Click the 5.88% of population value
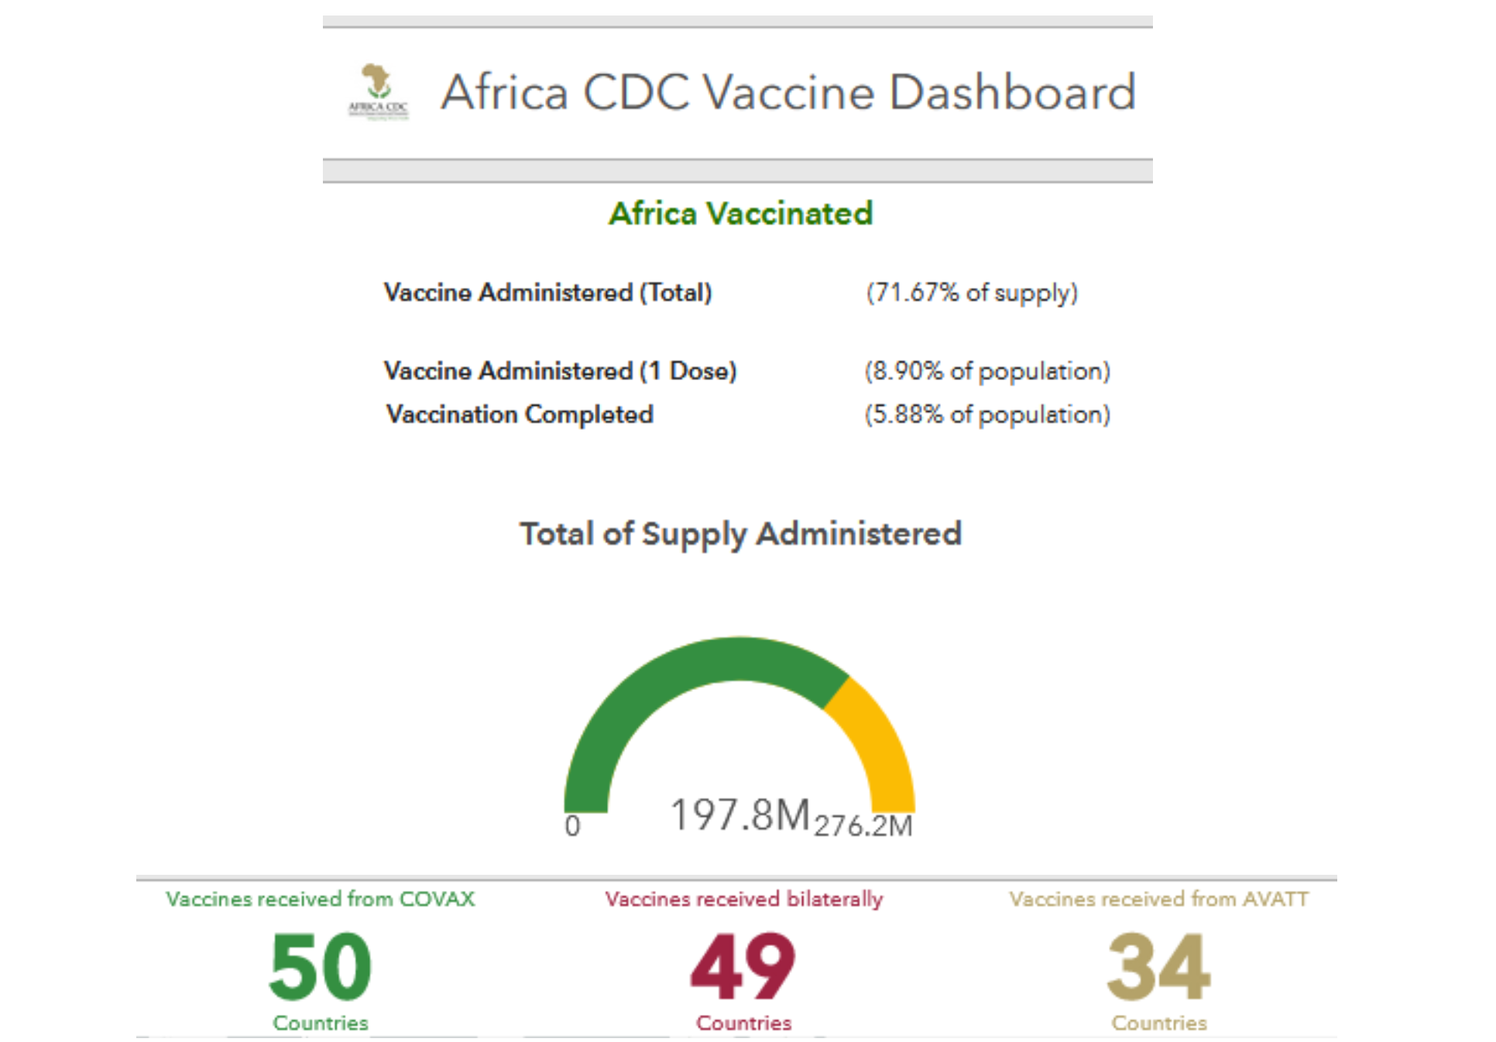Image resolution: width=1496 pixels, height=1042 pixels. [x=987, y=414]
